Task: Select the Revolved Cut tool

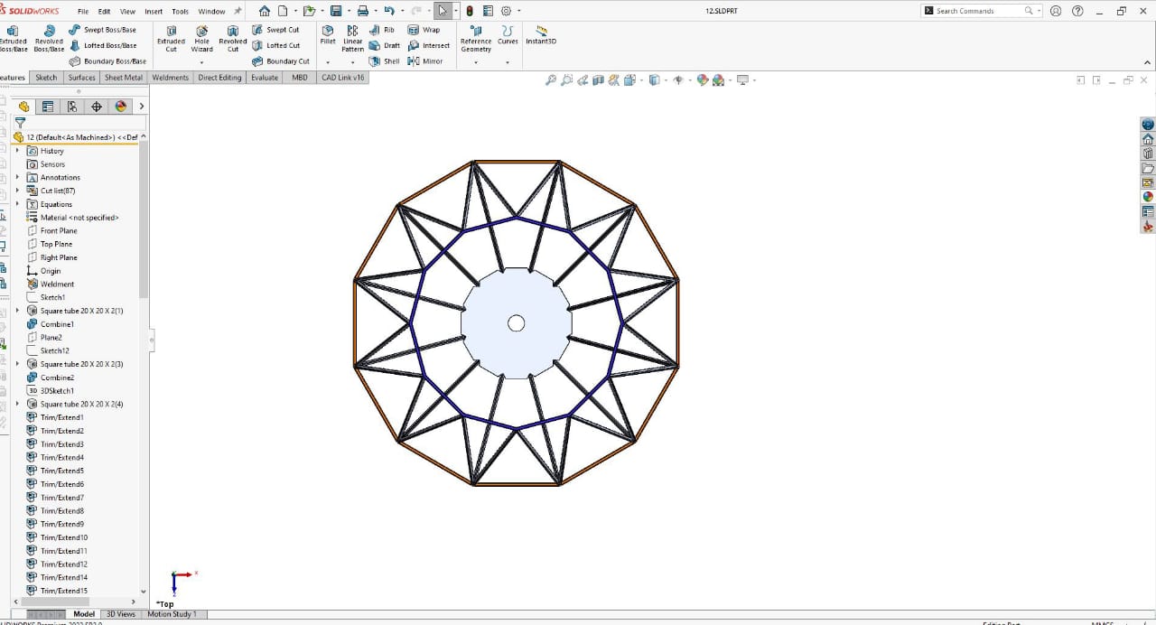Action: [233, 40]
